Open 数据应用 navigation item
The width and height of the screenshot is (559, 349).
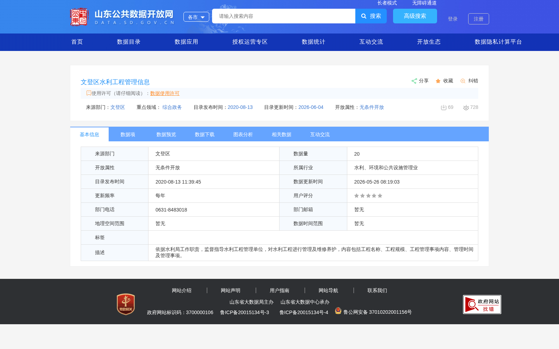[x=186, y=42]
